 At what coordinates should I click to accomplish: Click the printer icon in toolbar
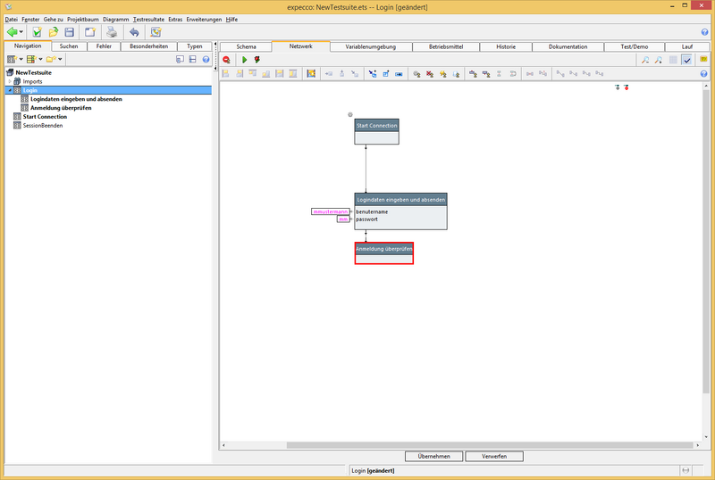click(112, 32)
